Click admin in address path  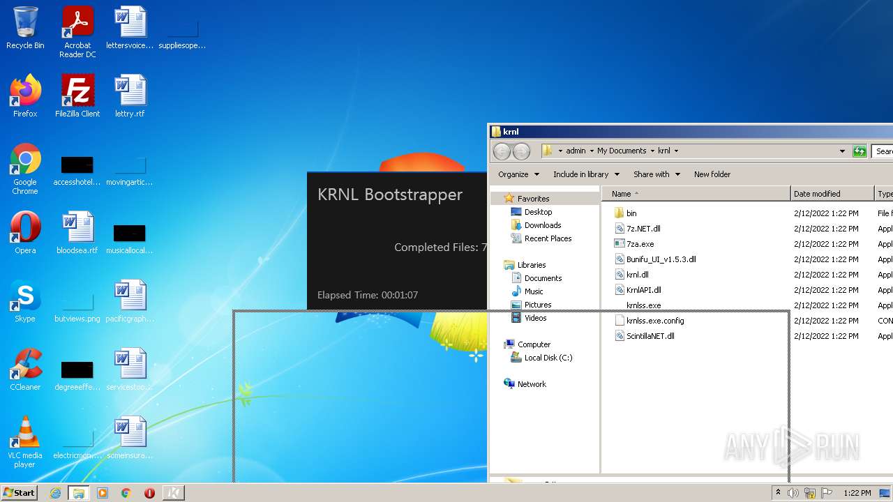[576, 151]
